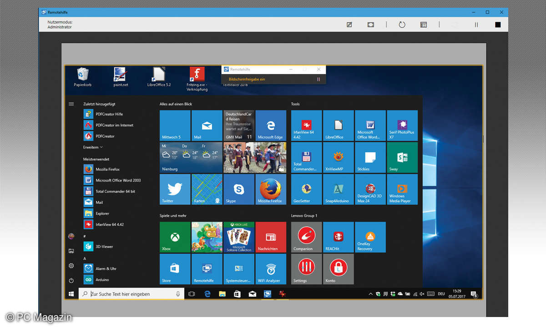Open the Stickies tile
The image size is (546, 327).
[370, 157]
